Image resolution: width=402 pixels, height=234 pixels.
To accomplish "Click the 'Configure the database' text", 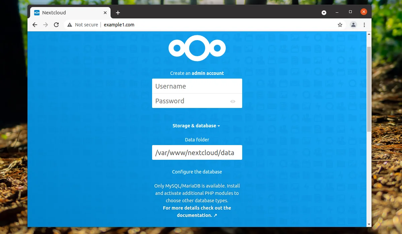I will (x=197, y=172).
